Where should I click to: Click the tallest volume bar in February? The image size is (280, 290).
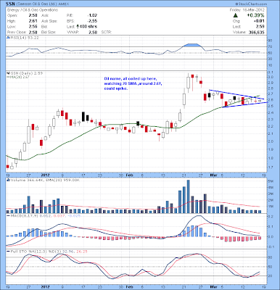[x=189, y=196]
